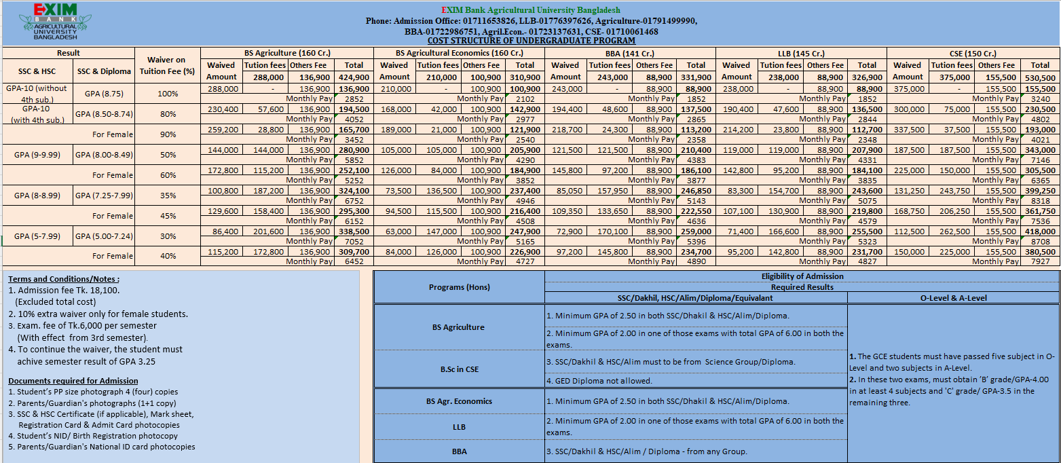This screenshot has width=1061, height=463.
Task: Click the 100% waiver cell
Action: (x=167, y=94)
